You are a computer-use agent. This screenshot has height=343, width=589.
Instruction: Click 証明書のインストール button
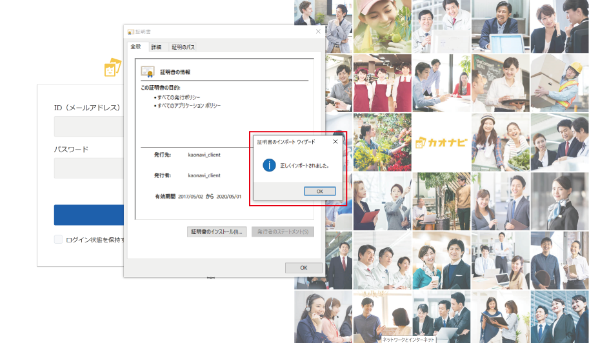pyautogui.click(x=217, y=231)
